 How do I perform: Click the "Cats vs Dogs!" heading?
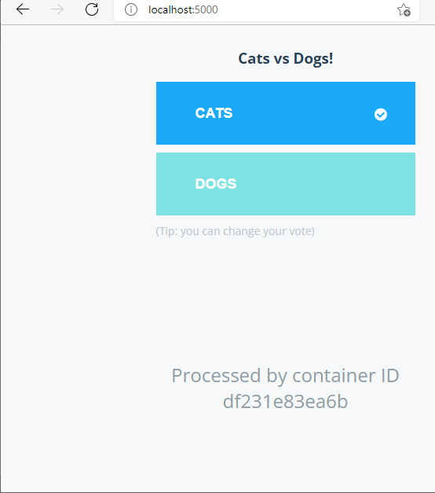(x=286, y=58)
